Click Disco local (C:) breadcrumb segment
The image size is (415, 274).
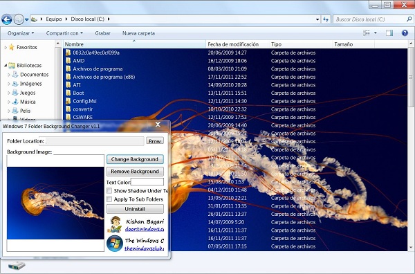point(87,19)
